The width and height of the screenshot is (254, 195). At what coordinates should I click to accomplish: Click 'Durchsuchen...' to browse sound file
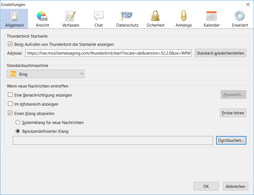231,140
